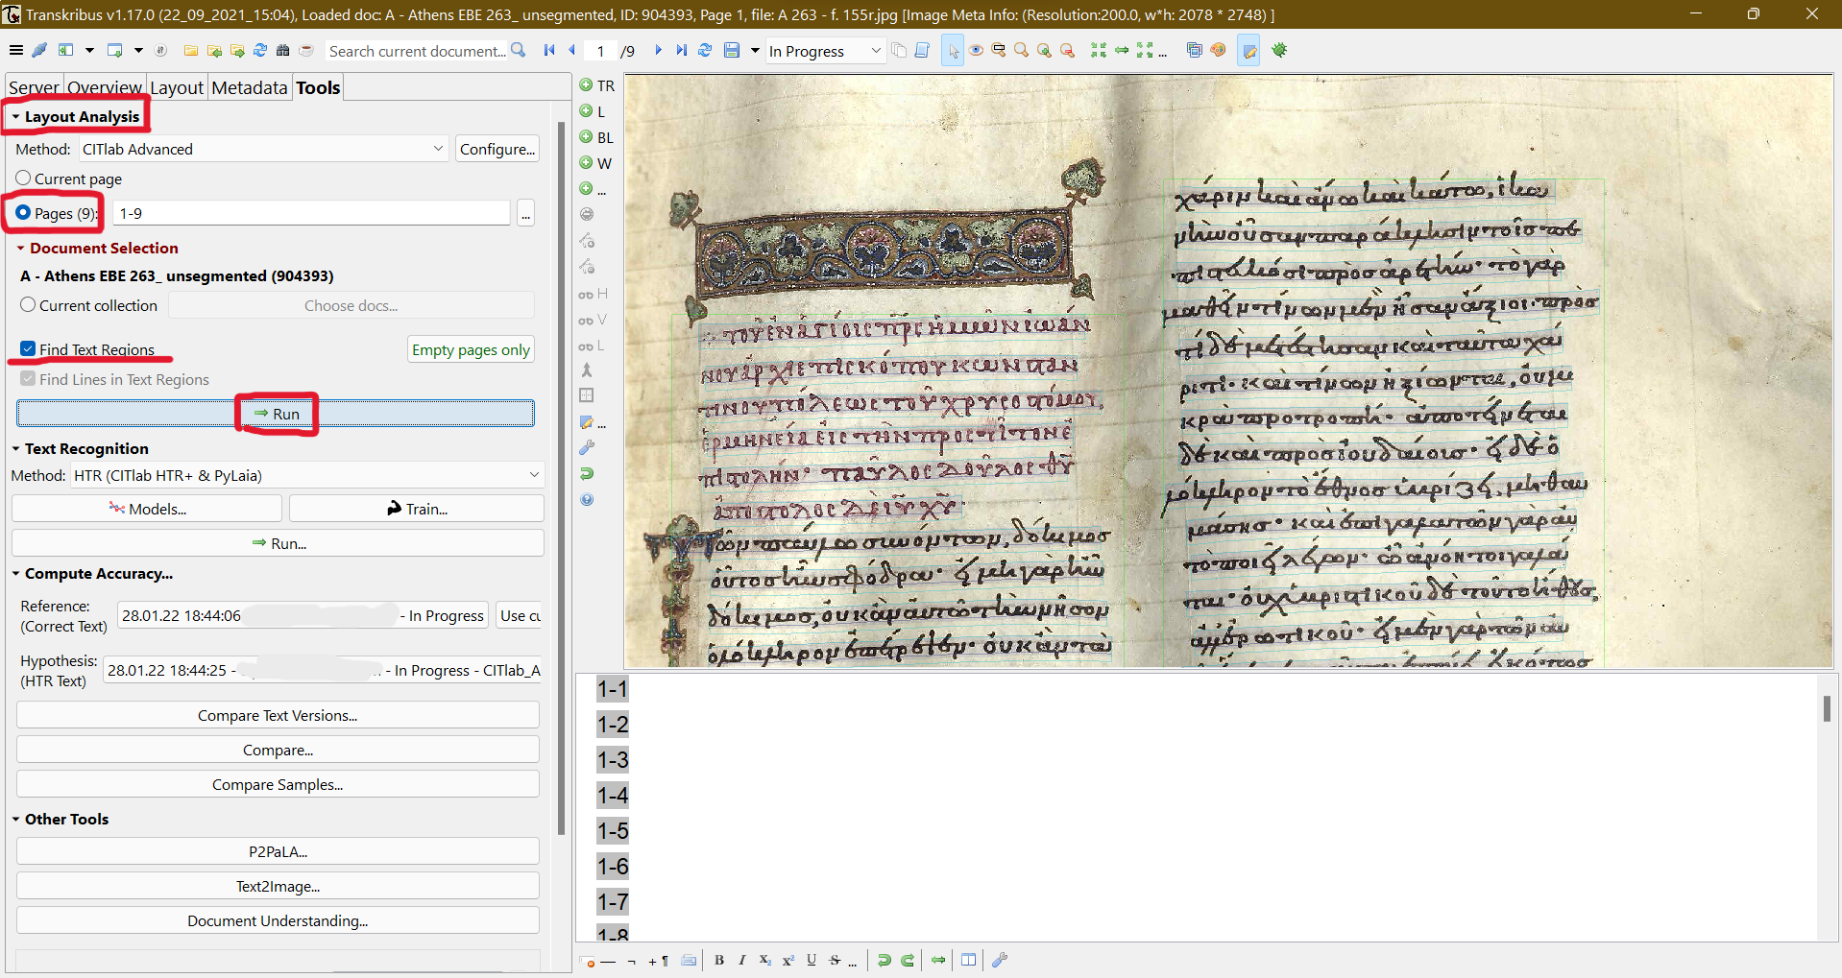Toggle Find Lines in Text Regions checkbox
1842x978 pixels.
tap(28, 378)
